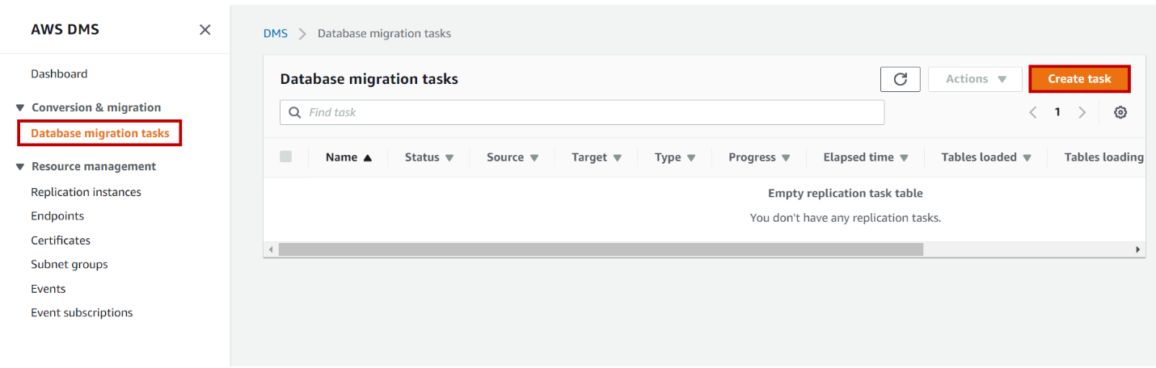Open Replication instances page
Image resolution: width=1156 pixels, height=368 pixels.
tap(86, 192)
